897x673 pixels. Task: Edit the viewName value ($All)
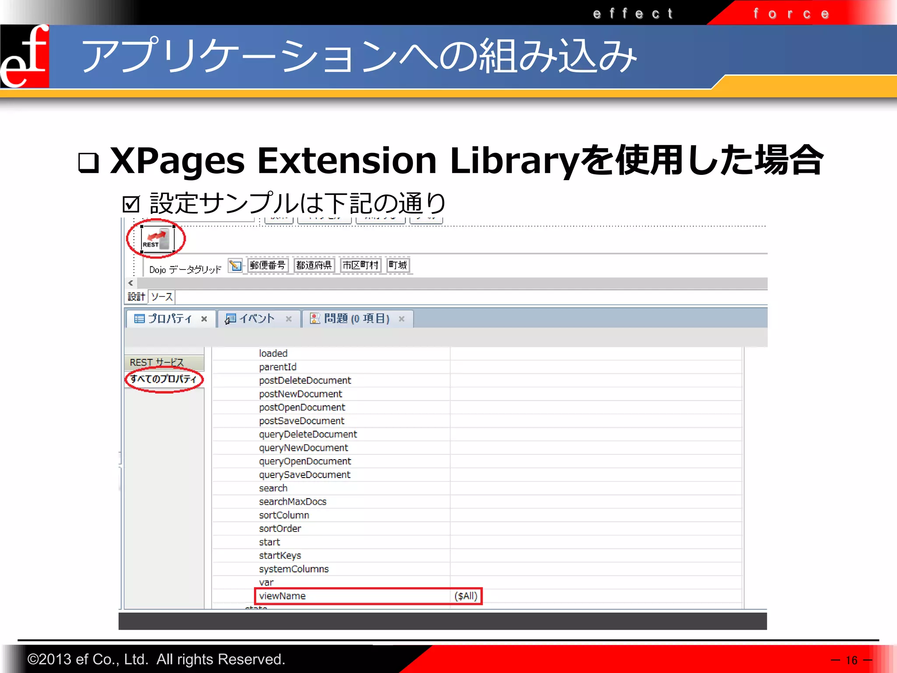click(466, 596)
